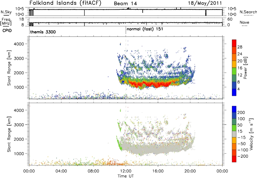Click the 'themis 3300' CPID text
Screen dimensions: 257x178
click(x=43, y=32)
